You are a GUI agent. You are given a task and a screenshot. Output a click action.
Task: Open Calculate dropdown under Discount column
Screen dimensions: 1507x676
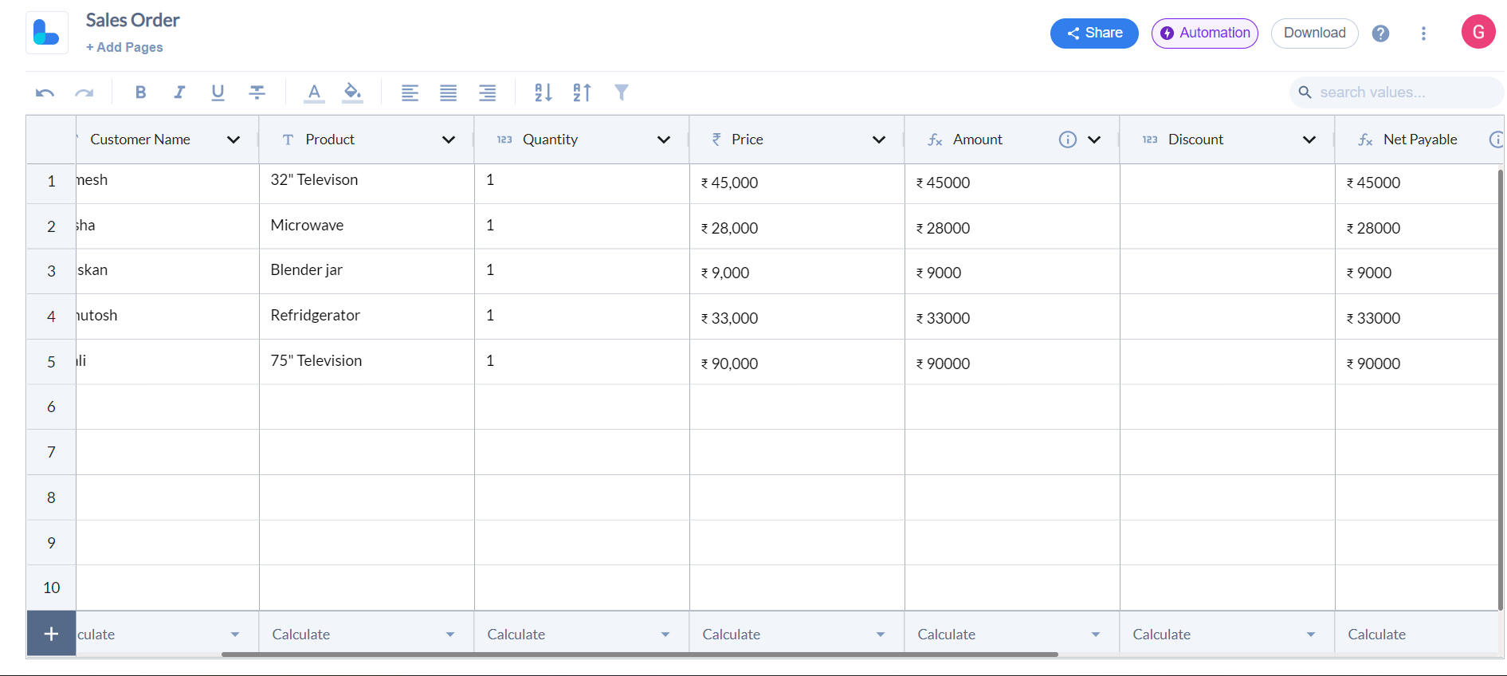tap(1227, 635)
